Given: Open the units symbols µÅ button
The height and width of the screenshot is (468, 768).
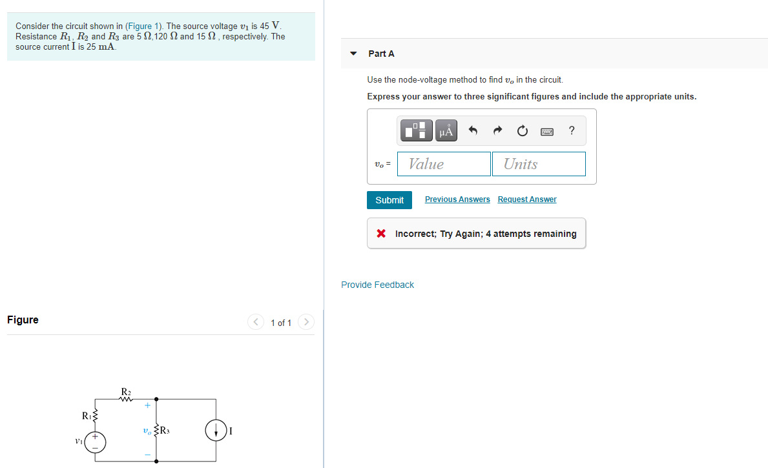Looking at the screenshot, I should point(446,130).
